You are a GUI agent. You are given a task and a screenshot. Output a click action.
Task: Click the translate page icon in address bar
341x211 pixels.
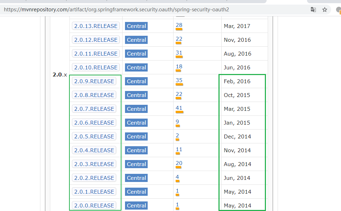[313, 10]
